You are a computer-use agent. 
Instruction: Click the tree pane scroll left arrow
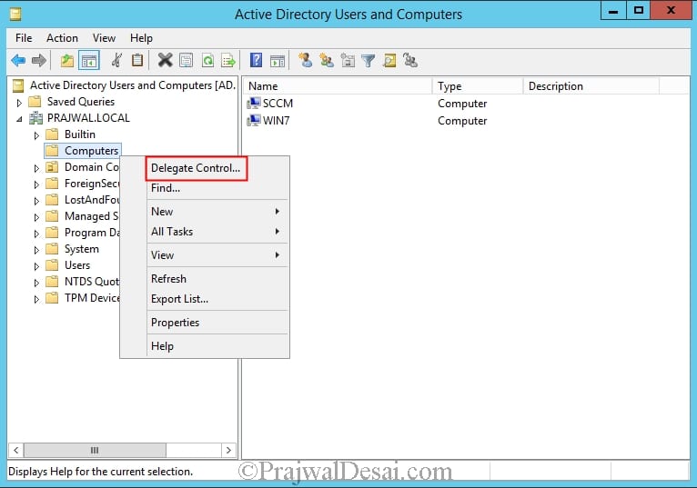[16, 450]
